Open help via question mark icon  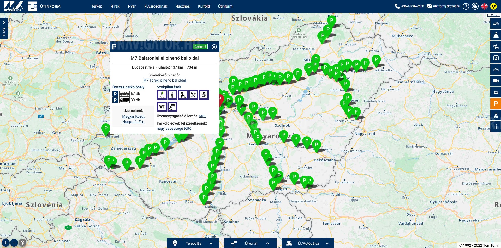466,6
